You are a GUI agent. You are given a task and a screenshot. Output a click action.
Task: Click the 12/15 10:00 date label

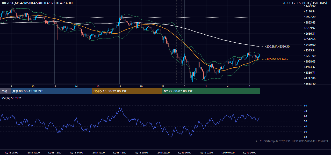(x=33, y=153)
